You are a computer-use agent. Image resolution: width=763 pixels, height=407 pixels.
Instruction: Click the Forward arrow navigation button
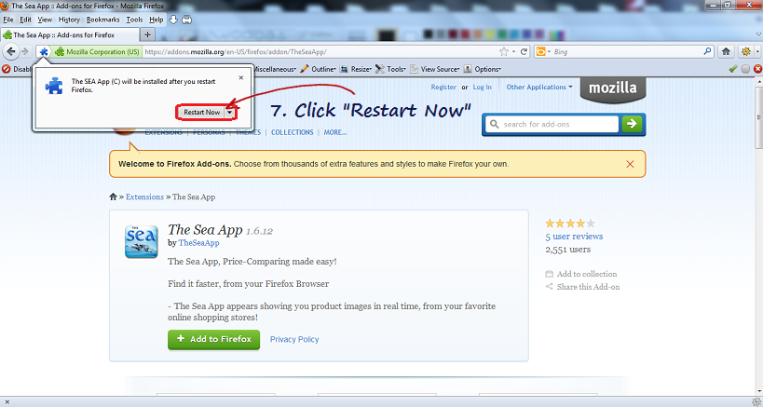coord(25,51)
